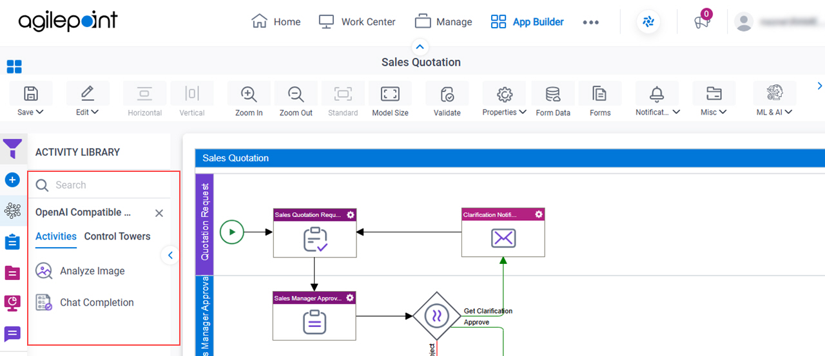Screen dimensions: 825x356
Task: Select the magenta form sidebar icon
Action: [12, 273]
